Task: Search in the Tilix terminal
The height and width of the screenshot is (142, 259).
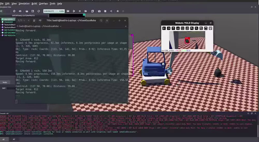Action: point(101,20)
